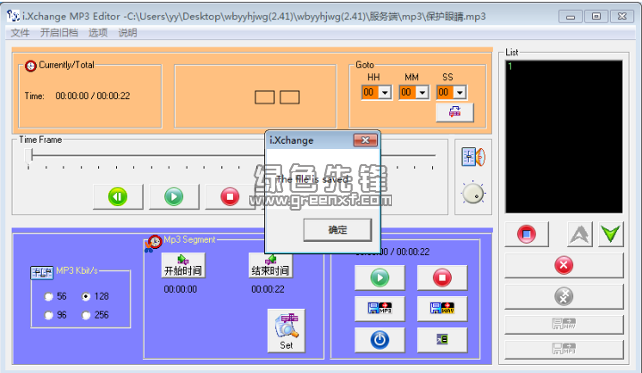642x373 pixels.
Task: Click the Currently/Total clock icon
Action: pos(30,66)
